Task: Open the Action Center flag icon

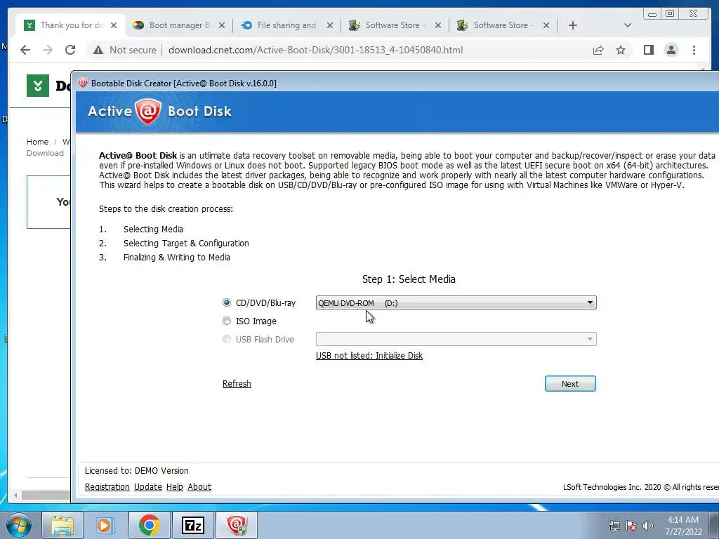Action: pyautogui.click(x=631, y=526)
